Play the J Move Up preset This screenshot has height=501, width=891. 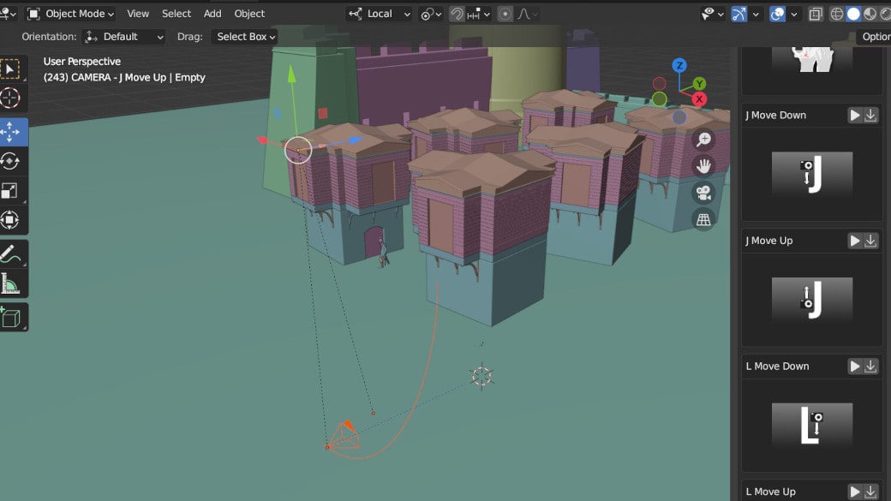click(855, 241)
